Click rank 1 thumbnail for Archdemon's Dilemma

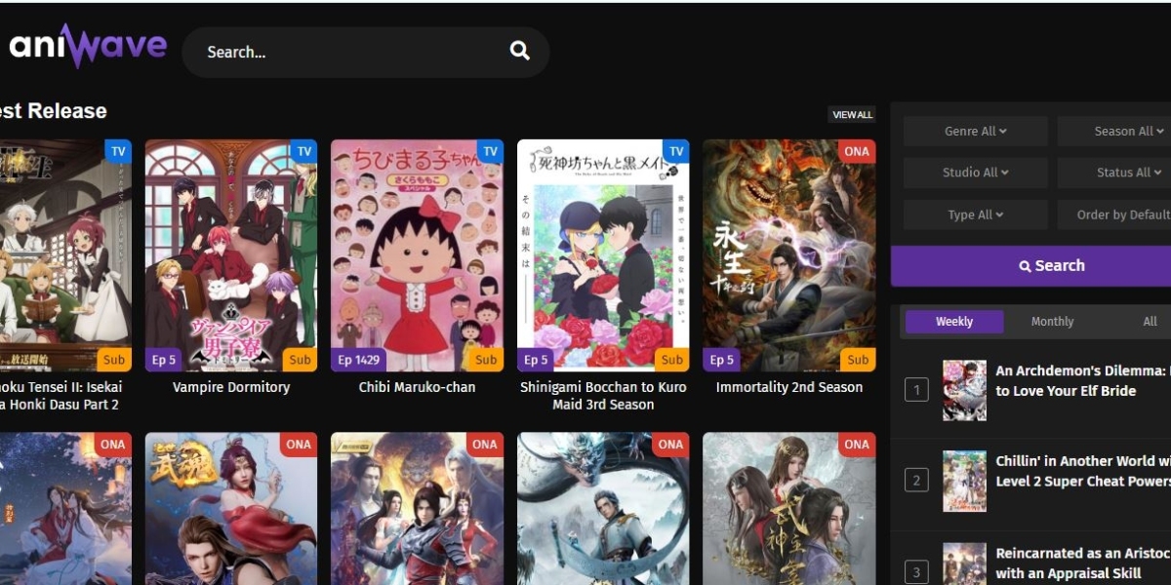pyautogui.click(x=964, y=390)
